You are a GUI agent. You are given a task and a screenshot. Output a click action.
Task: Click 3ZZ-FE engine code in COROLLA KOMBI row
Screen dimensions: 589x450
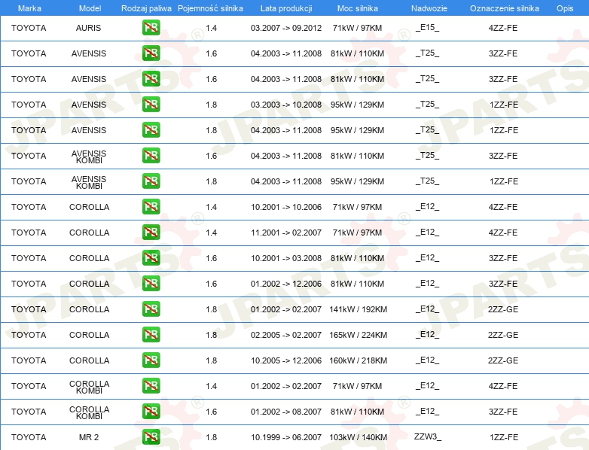pos(503,412)
